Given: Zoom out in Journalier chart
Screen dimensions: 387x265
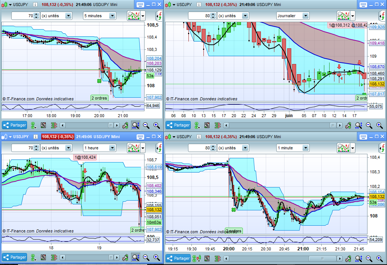Looking at the screenshot, I should pyautogui.click(x=369, y=125).
